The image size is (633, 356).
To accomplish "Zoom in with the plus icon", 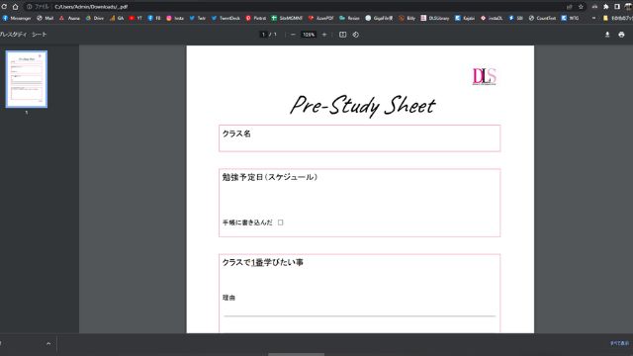I will (324, 35).
